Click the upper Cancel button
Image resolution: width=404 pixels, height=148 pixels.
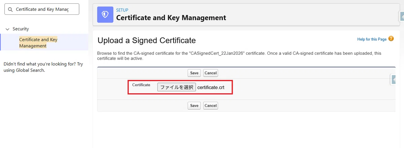click(x=210, y=73)
